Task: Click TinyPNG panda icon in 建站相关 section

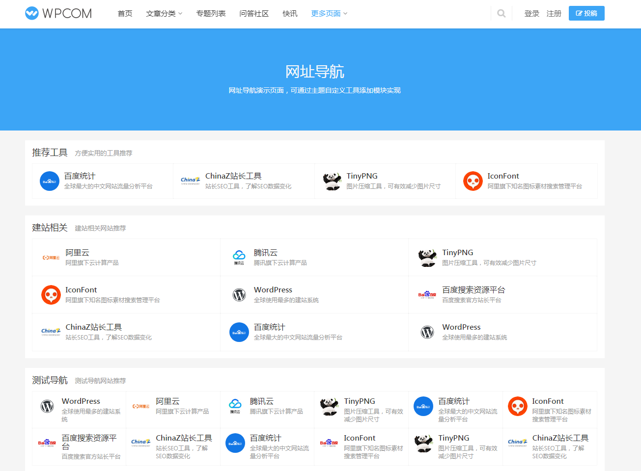Action: 427,258
